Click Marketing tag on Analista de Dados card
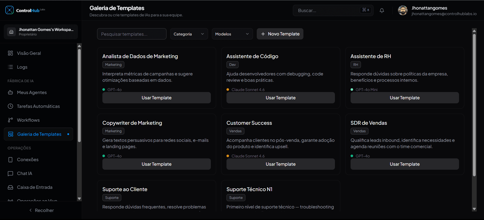This screenshot has height=220, width=484. coord(113,65)
